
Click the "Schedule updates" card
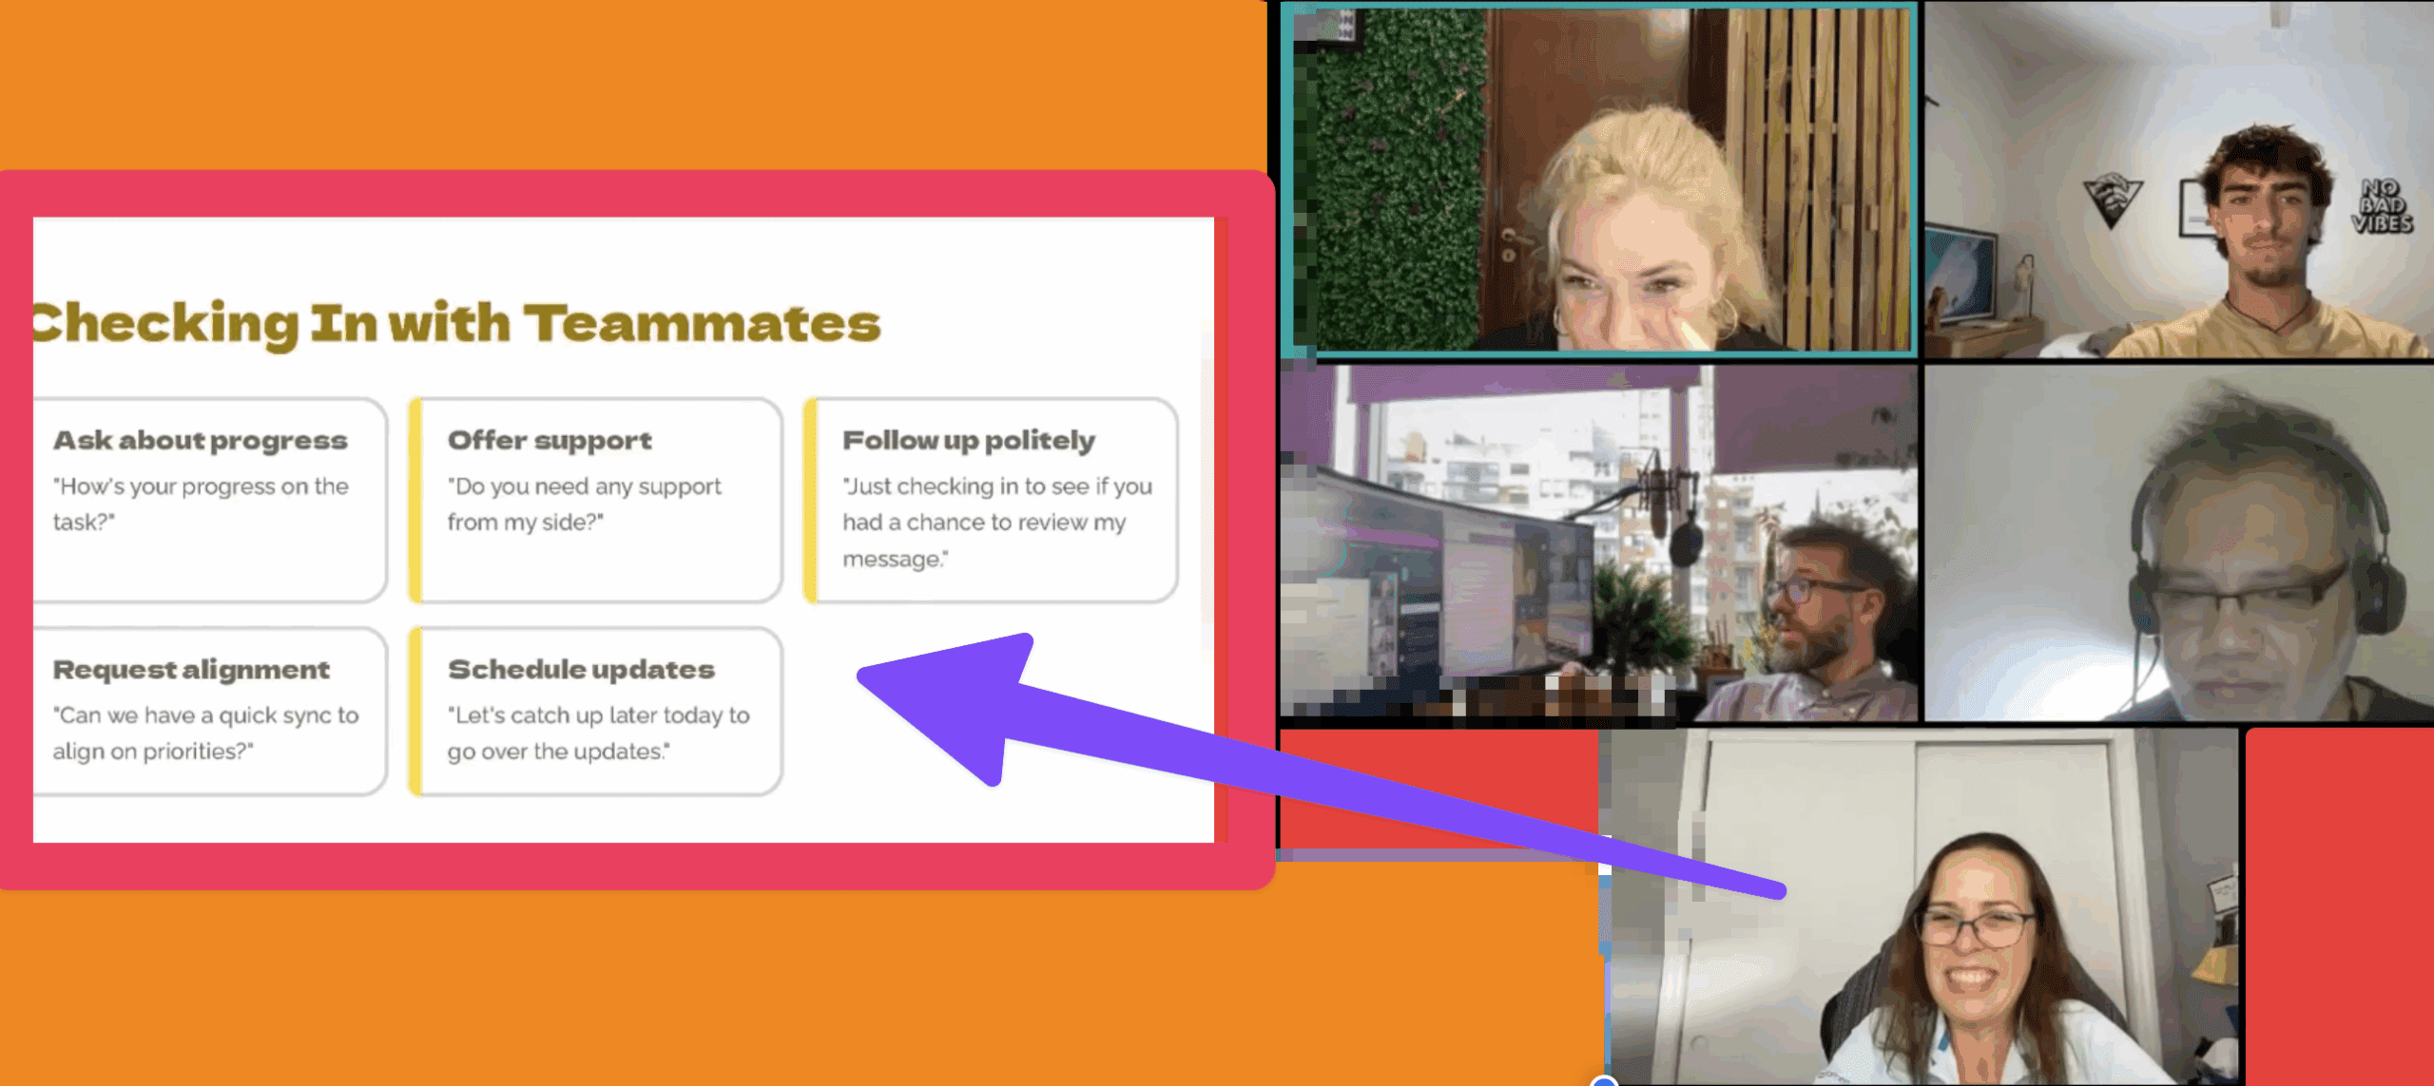(597, 711)
